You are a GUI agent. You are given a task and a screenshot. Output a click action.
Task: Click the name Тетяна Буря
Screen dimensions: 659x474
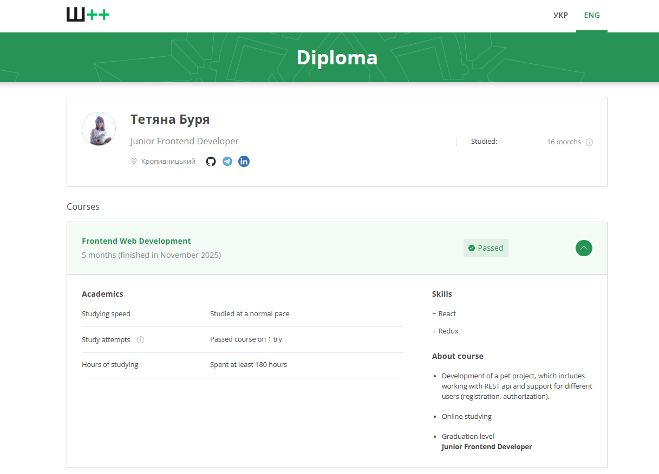170,119
